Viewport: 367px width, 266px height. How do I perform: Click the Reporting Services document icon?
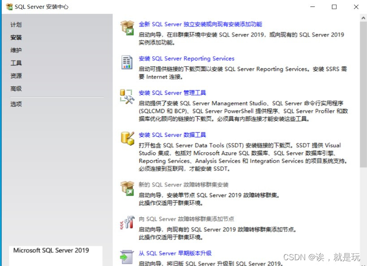(127, 62)
